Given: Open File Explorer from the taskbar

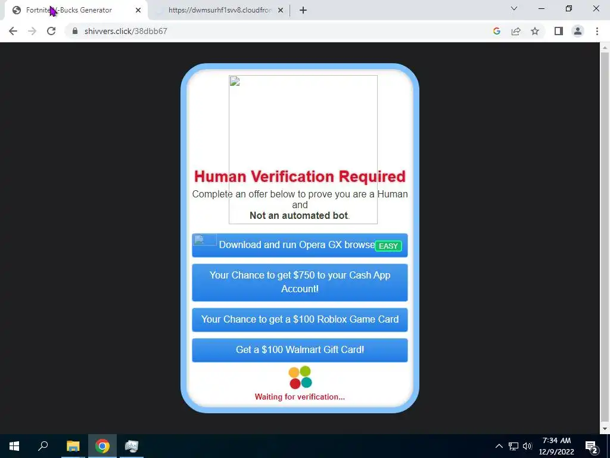Looking at the screenshot, I should click(x=73, y=446).
